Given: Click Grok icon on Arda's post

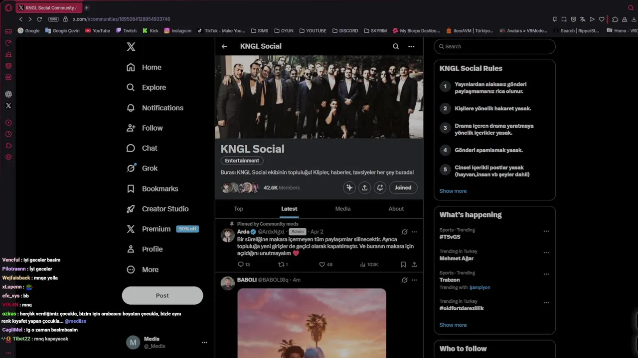Looking at the screenshot, I should 405,232.
